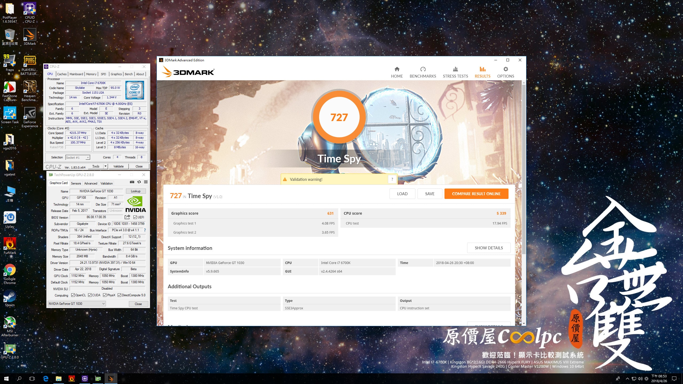Open the 3DMark HOME section
The image size is (683, 384).
pyautogui.click(x=397, y=72)
